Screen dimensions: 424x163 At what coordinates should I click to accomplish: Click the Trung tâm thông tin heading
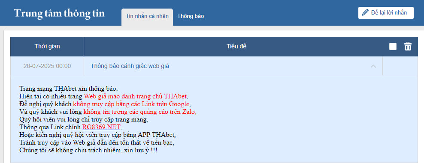point(59,13)
